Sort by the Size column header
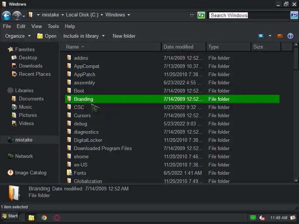 click(x=266, y=47)
